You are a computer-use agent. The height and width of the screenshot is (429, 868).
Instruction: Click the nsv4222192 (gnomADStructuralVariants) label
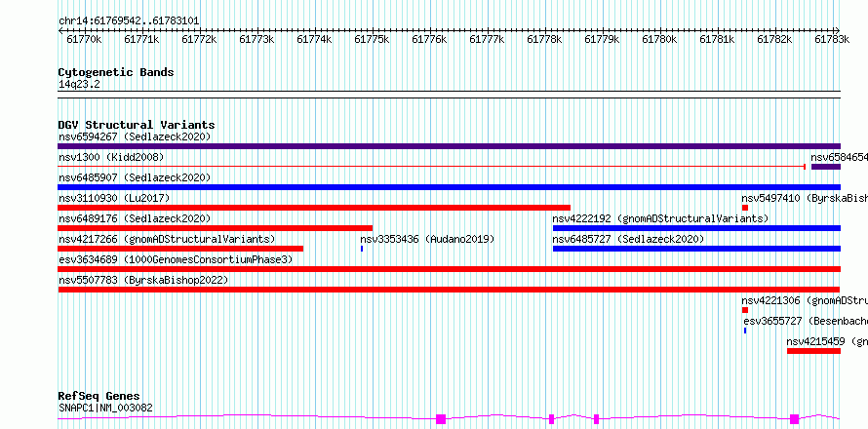click(661, 218)
